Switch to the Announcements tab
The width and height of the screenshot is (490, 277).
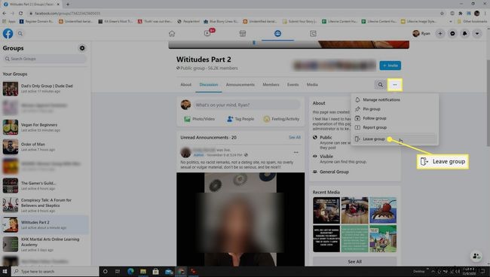tap(240, 84)
